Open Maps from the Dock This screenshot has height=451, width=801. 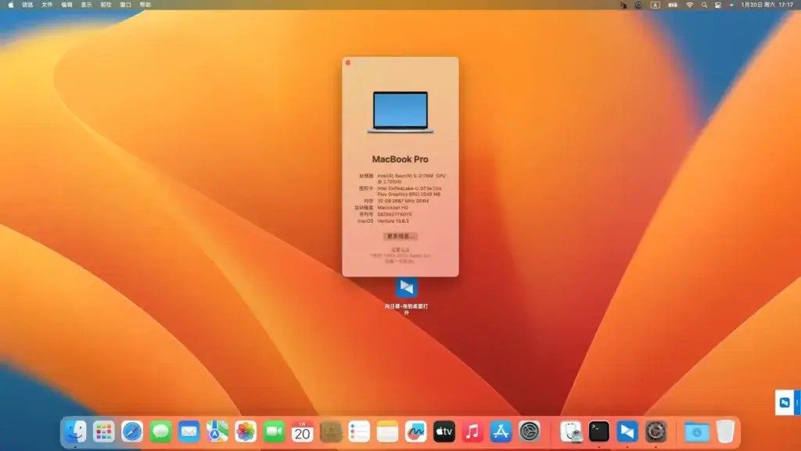coord(217,431)
